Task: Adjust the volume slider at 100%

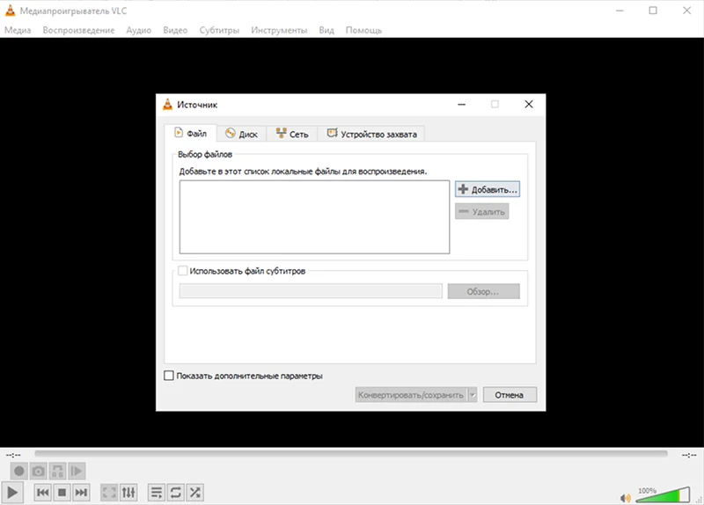Action: 663,494
